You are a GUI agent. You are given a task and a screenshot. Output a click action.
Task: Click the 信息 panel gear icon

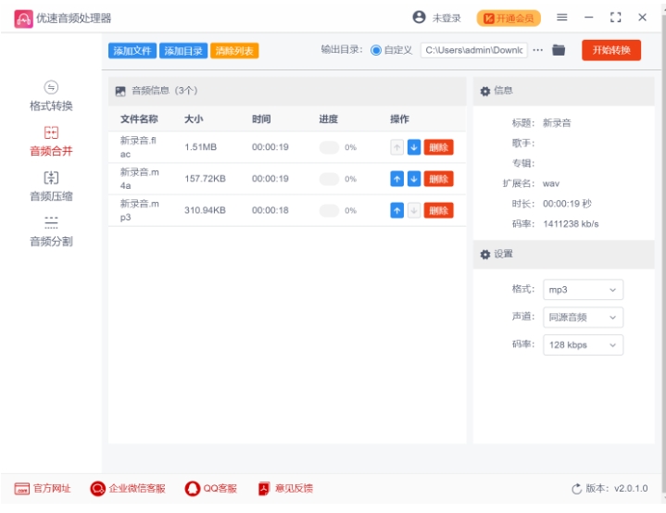point(485,91)
